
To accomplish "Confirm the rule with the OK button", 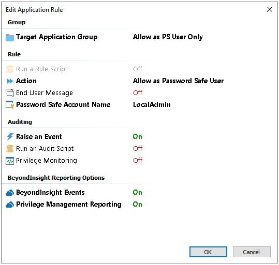I will point(208,252).
